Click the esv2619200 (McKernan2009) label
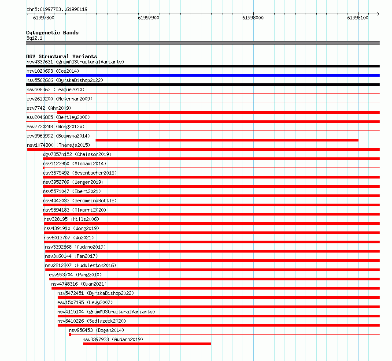This screenshot has width=392, height=361. (59, 99)
